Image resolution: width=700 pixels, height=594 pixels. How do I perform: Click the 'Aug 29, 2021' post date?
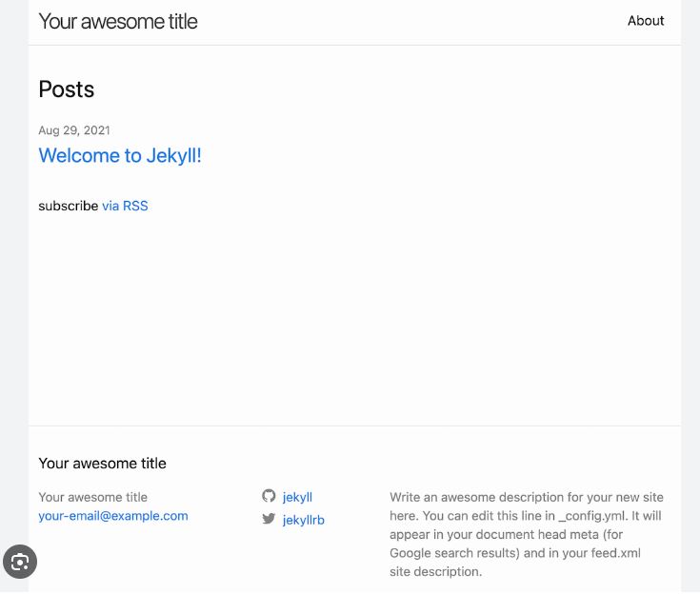point(74,130)
